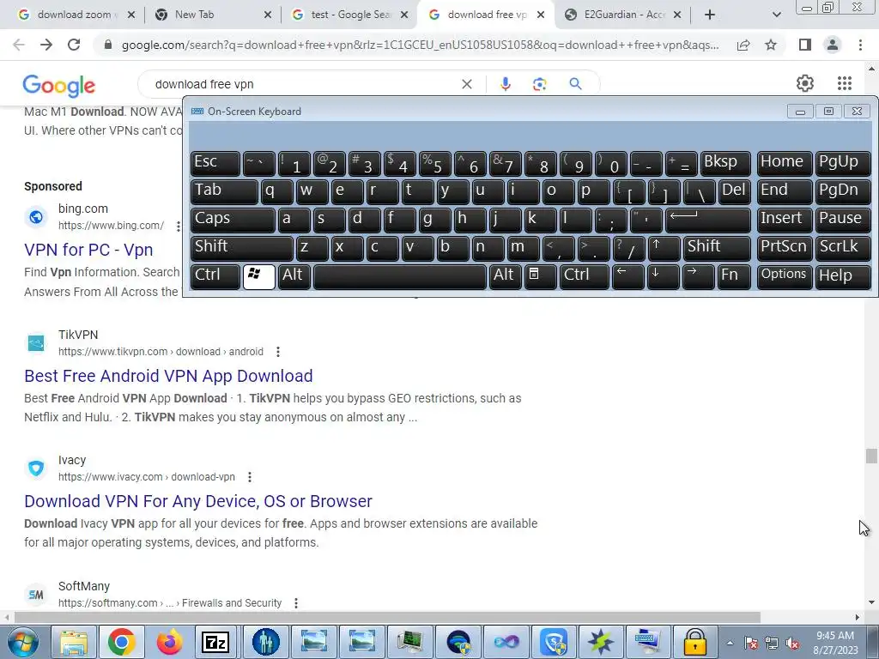
Task: Tap the down arrow key on keyboard
Action: pyautogui.click(x=664, y=276)
